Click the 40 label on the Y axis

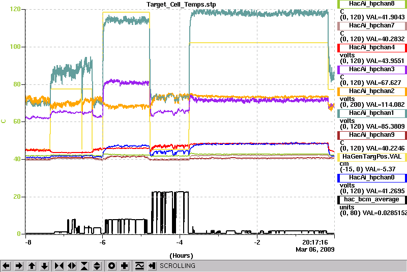(17, 159)
